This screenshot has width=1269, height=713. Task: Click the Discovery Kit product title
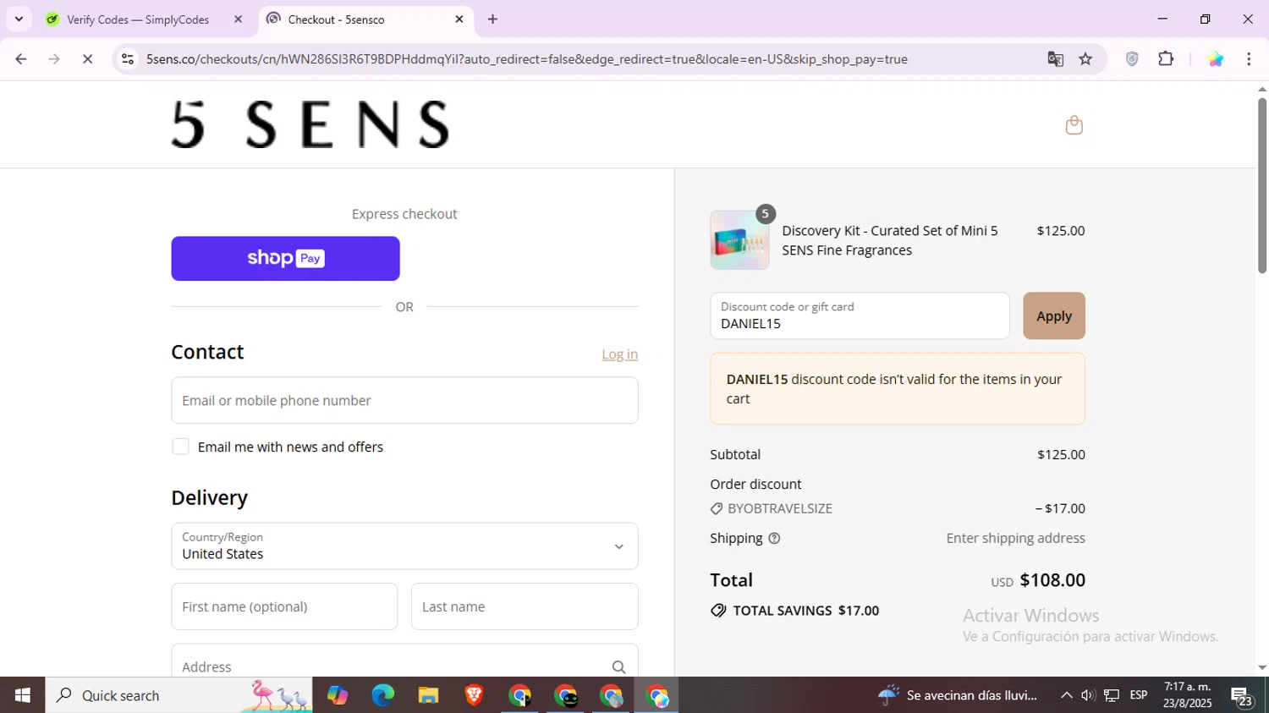pyautogui.click(x=890, y=240)
